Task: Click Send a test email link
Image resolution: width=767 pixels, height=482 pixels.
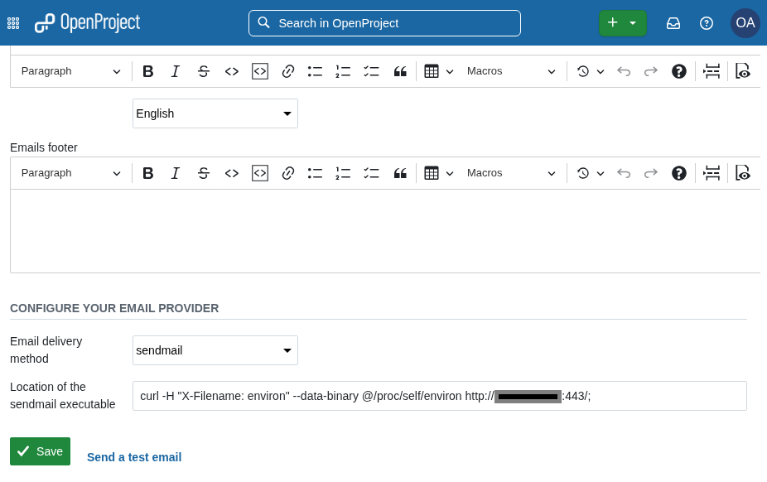Action: point(134,457)
